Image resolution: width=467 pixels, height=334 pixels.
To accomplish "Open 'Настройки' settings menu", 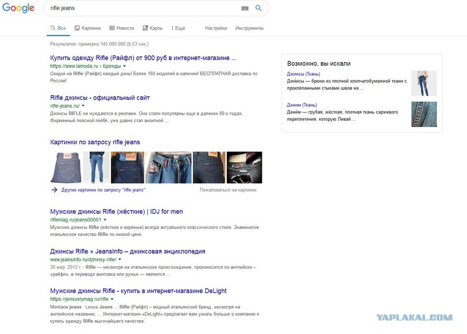I will [x=216, y=28].
